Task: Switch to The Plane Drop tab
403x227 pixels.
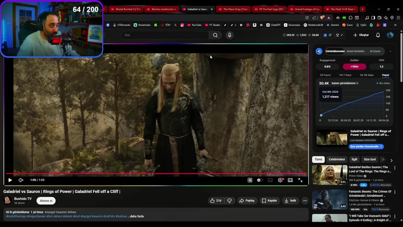Action: click(233, 9)
